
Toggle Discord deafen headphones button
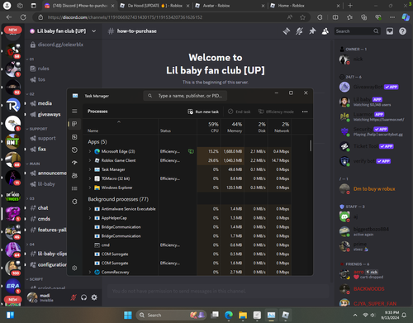pos(83,297)
